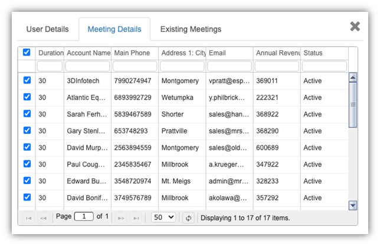The height and width of the screenshot is (246, 380).
Task: Click the Annual Revenue filter input box
Action: point(277,66)
